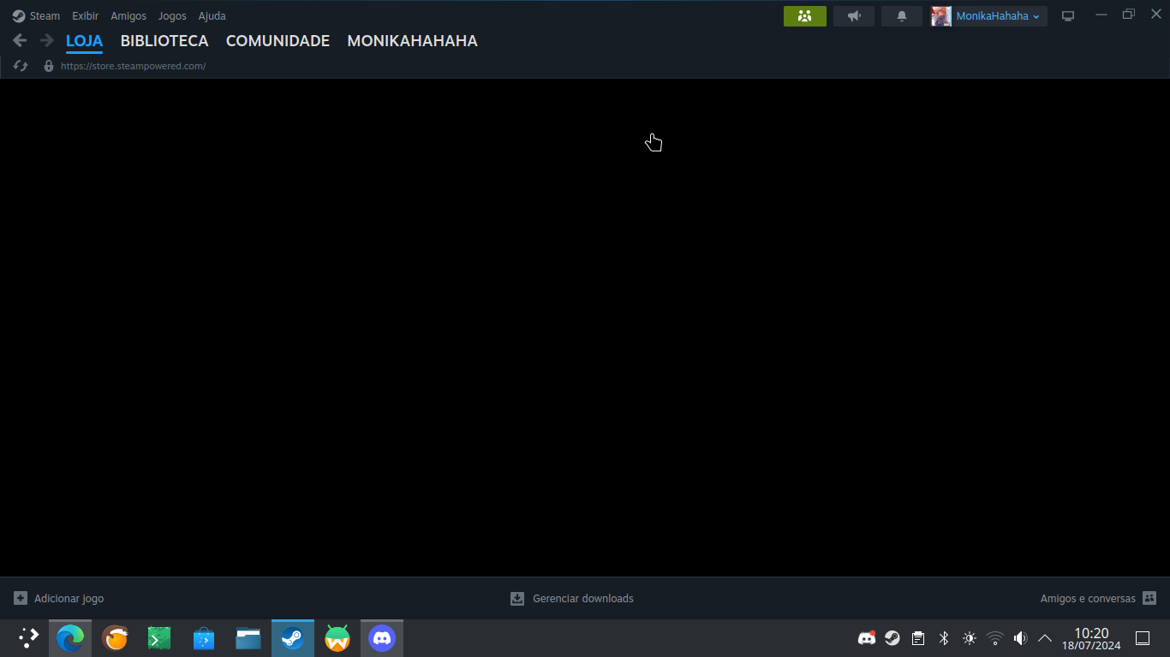
Task: Open Bluetooth settings in the tray
Action: coord(944,638)
